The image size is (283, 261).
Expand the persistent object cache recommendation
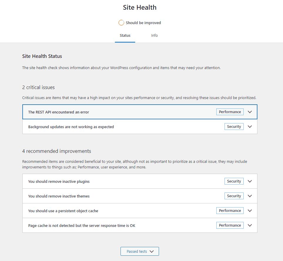(x=249, y=210)
